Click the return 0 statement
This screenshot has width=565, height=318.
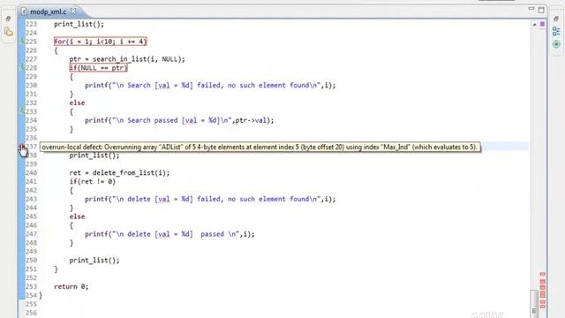click(71, 286)
